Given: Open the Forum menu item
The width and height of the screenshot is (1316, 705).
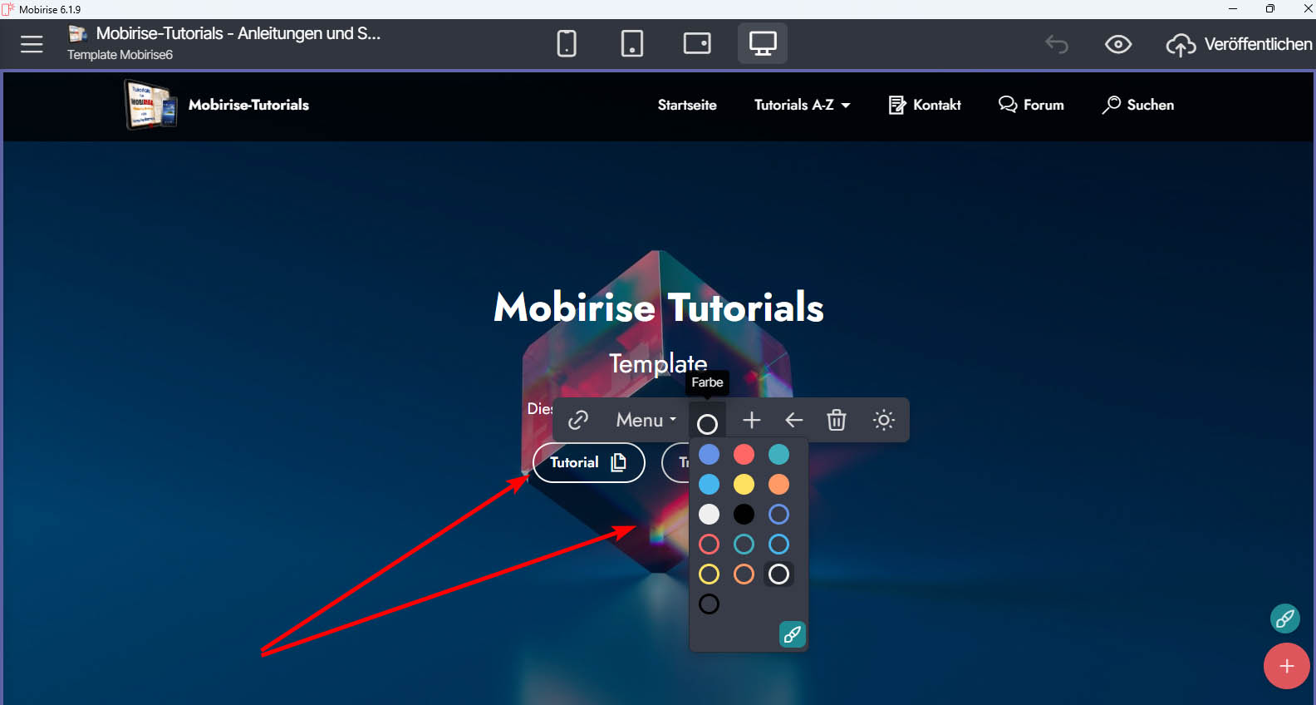Looking at the screenshot, I should pyautogui.click(x=1031, y=105).
